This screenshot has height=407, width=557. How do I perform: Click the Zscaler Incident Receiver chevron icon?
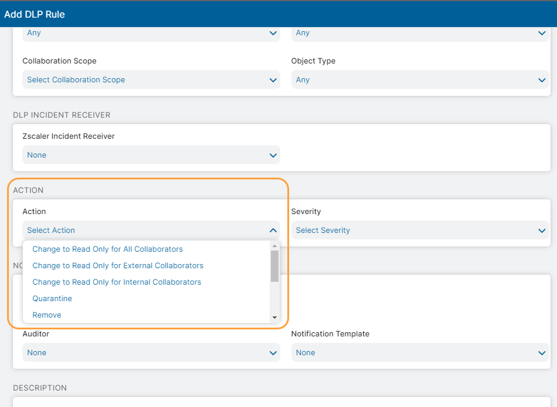tap(273, 155)
